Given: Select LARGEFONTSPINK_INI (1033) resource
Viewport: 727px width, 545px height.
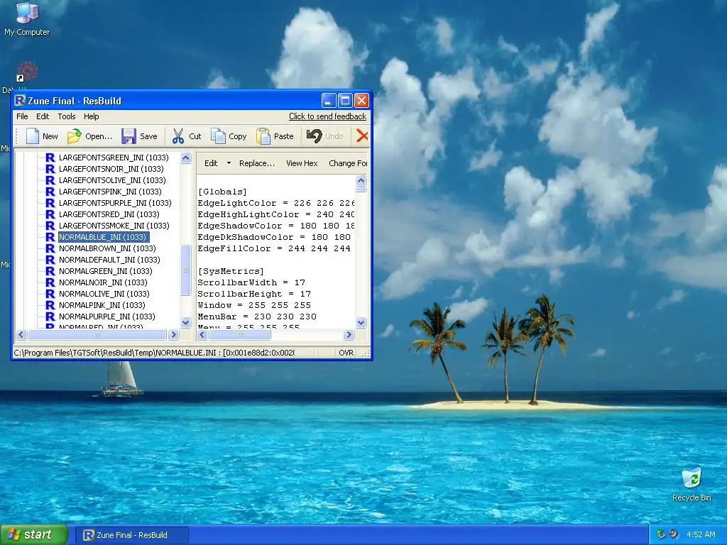Looking at the screenshot, I should tap(110, 192).
